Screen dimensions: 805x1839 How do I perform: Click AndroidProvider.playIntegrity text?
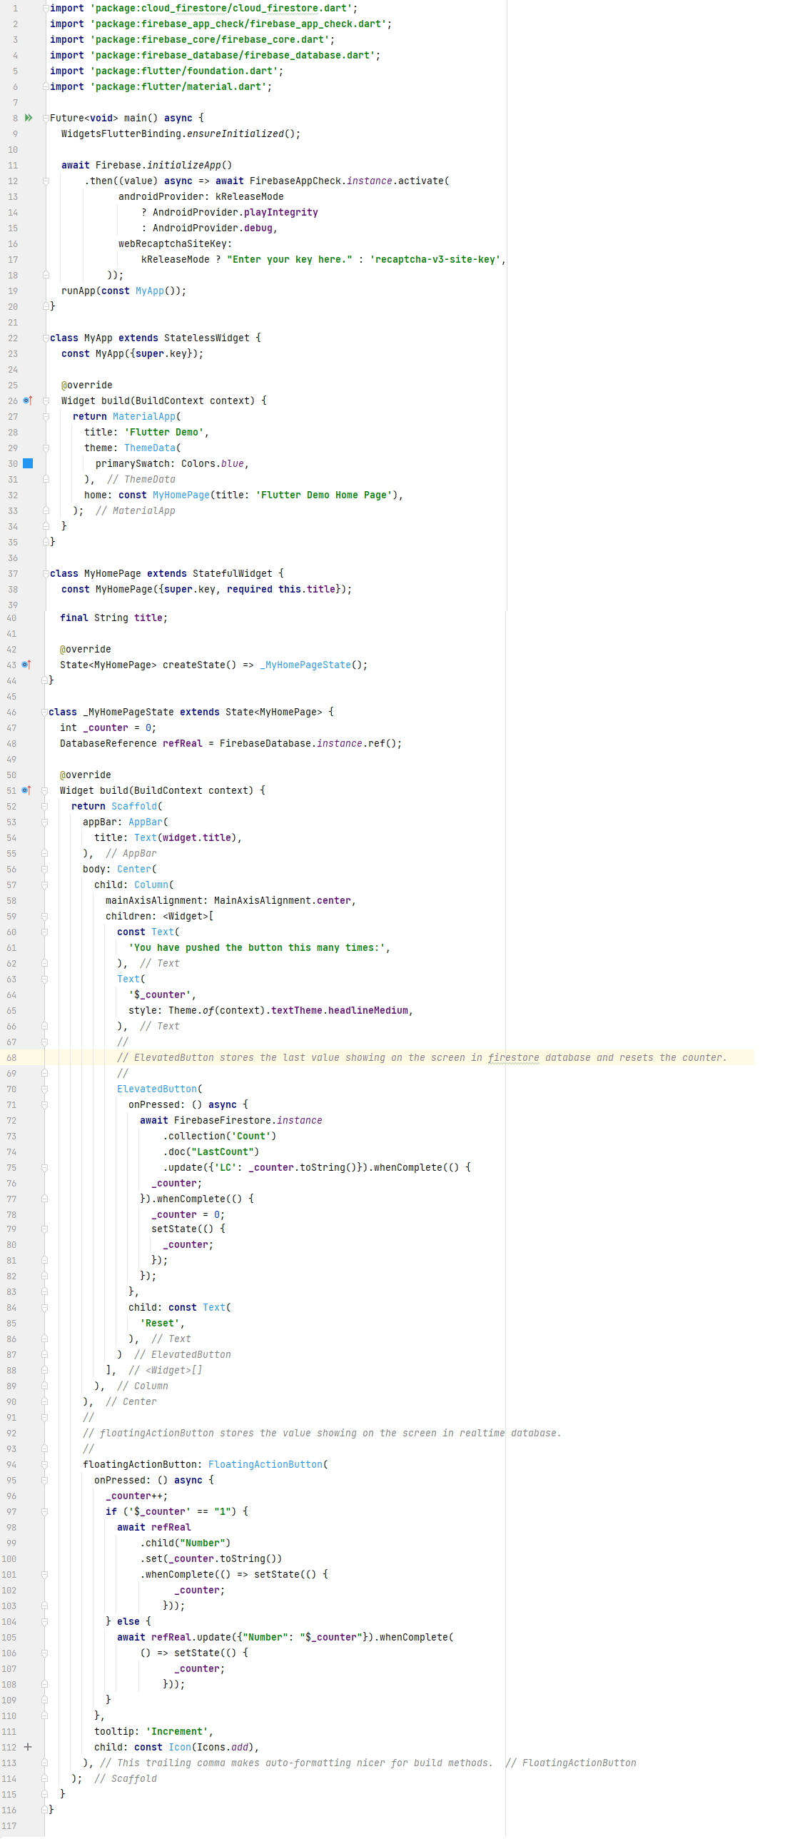235,212
